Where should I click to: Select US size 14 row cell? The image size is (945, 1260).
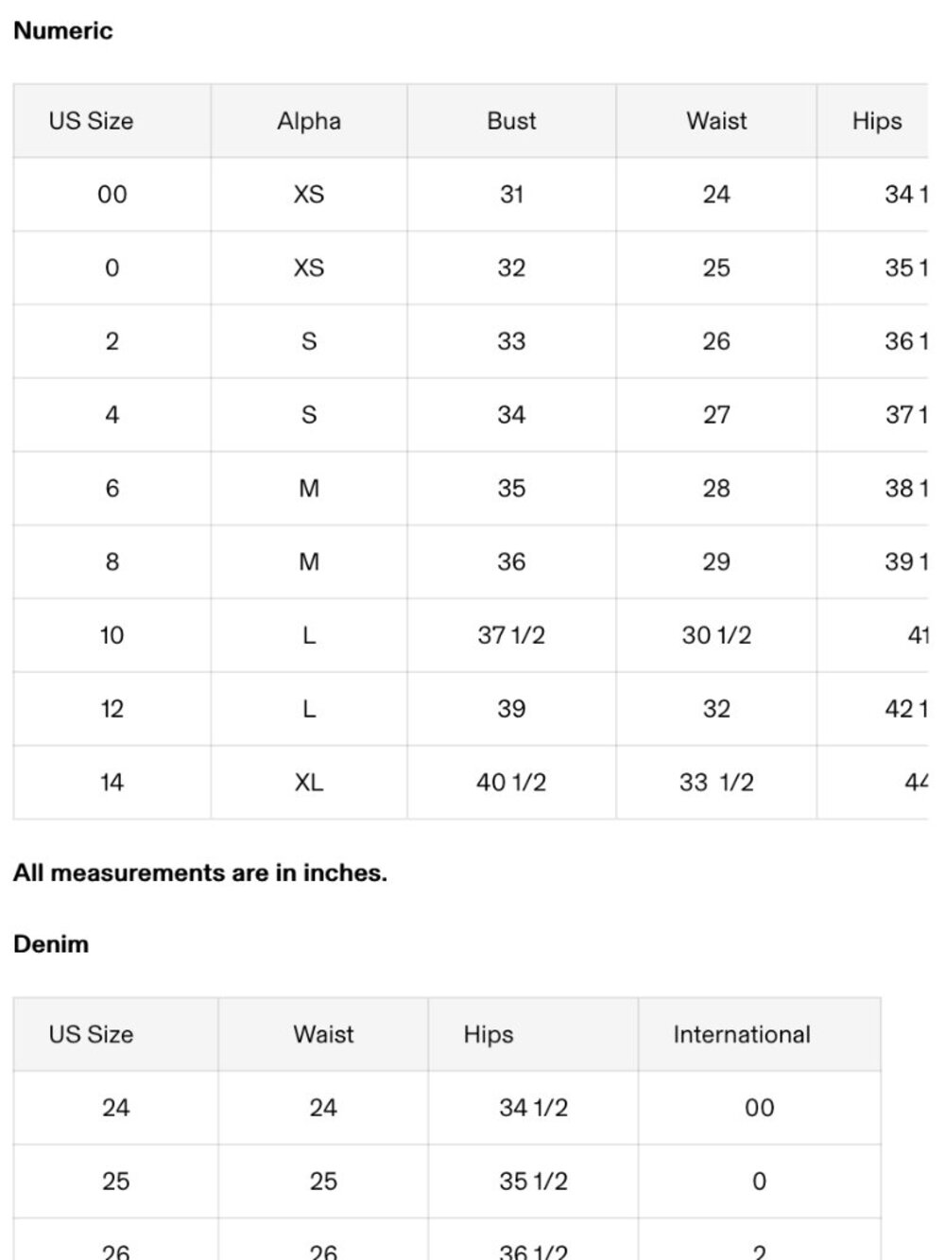click(112, 783)
